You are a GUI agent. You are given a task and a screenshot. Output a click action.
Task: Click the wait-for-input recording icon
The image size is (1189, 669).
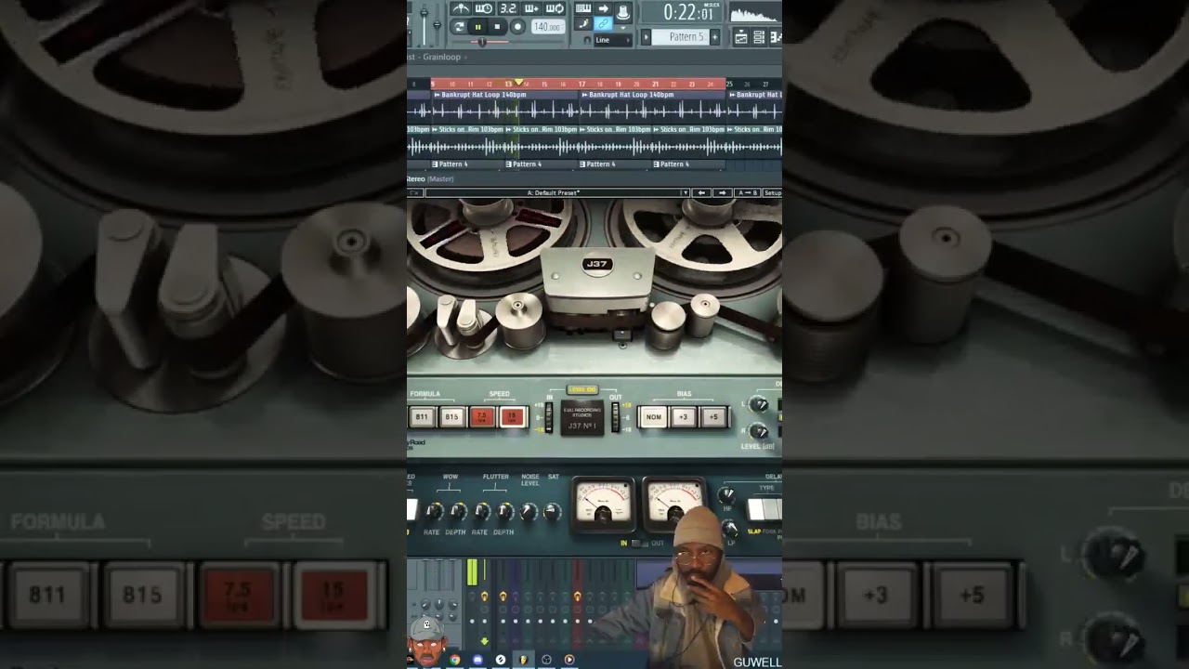coord(484,8)
